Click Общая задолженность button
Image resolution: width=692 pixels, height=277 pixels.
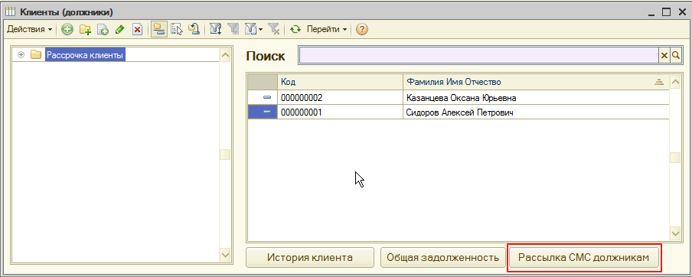click(x=443, y=258)
